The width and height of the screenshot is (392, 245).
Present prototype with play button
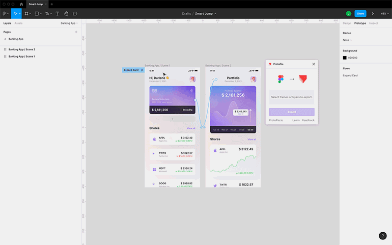(x=373, y=13)
